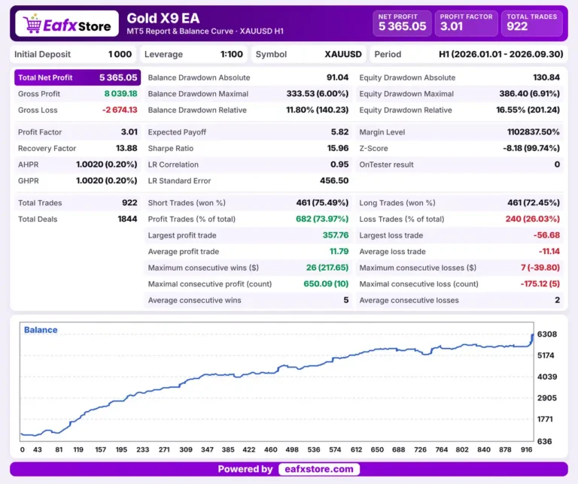578x484 pixels.
Task: Click Z-Score value -8.18 (99.74%)
Action: (x=531, y=148)
